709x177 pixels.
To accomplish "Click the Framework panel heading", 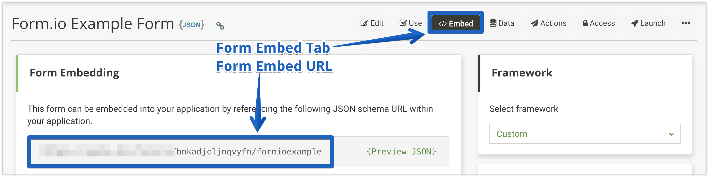I will pyautogui.click(x=522, y=73).
